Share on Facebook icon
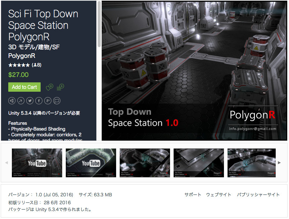 (x=39, y=101)
